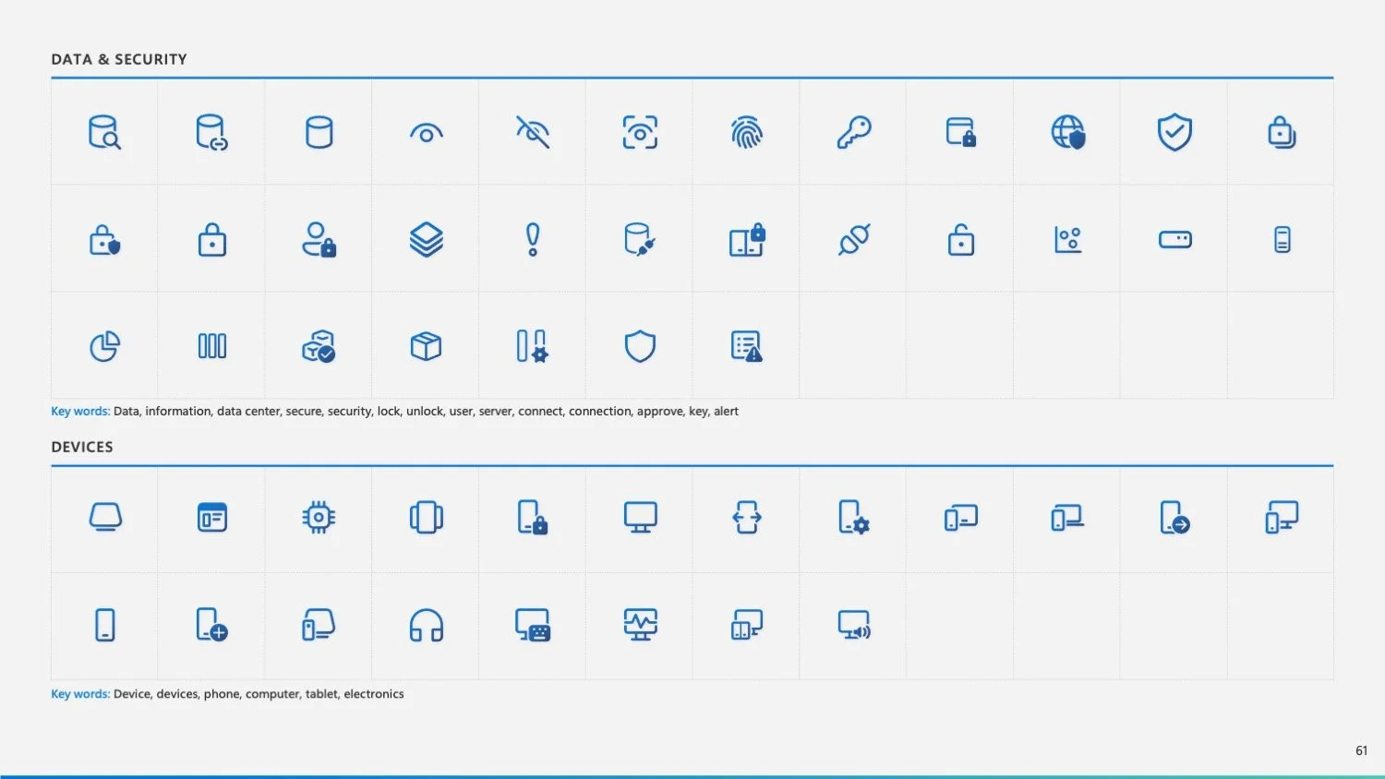Select the monitor with speaker sound icon
1385x779 pixels.
coord(854,625)
